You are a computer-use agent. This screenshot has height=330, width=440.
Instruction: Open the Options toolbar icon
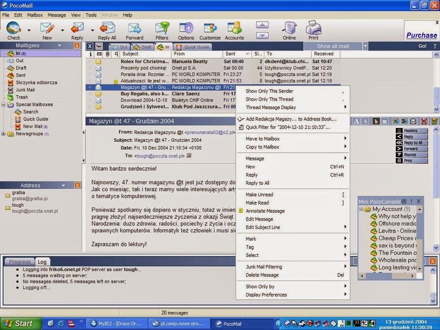click(186, 28)
